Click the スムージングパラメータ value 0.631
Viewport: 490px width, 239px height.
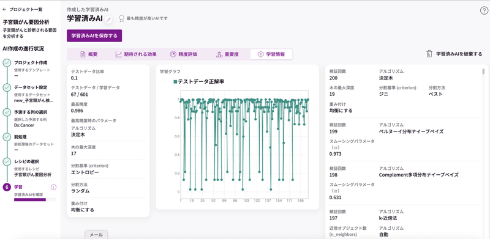tap(335, 197)
